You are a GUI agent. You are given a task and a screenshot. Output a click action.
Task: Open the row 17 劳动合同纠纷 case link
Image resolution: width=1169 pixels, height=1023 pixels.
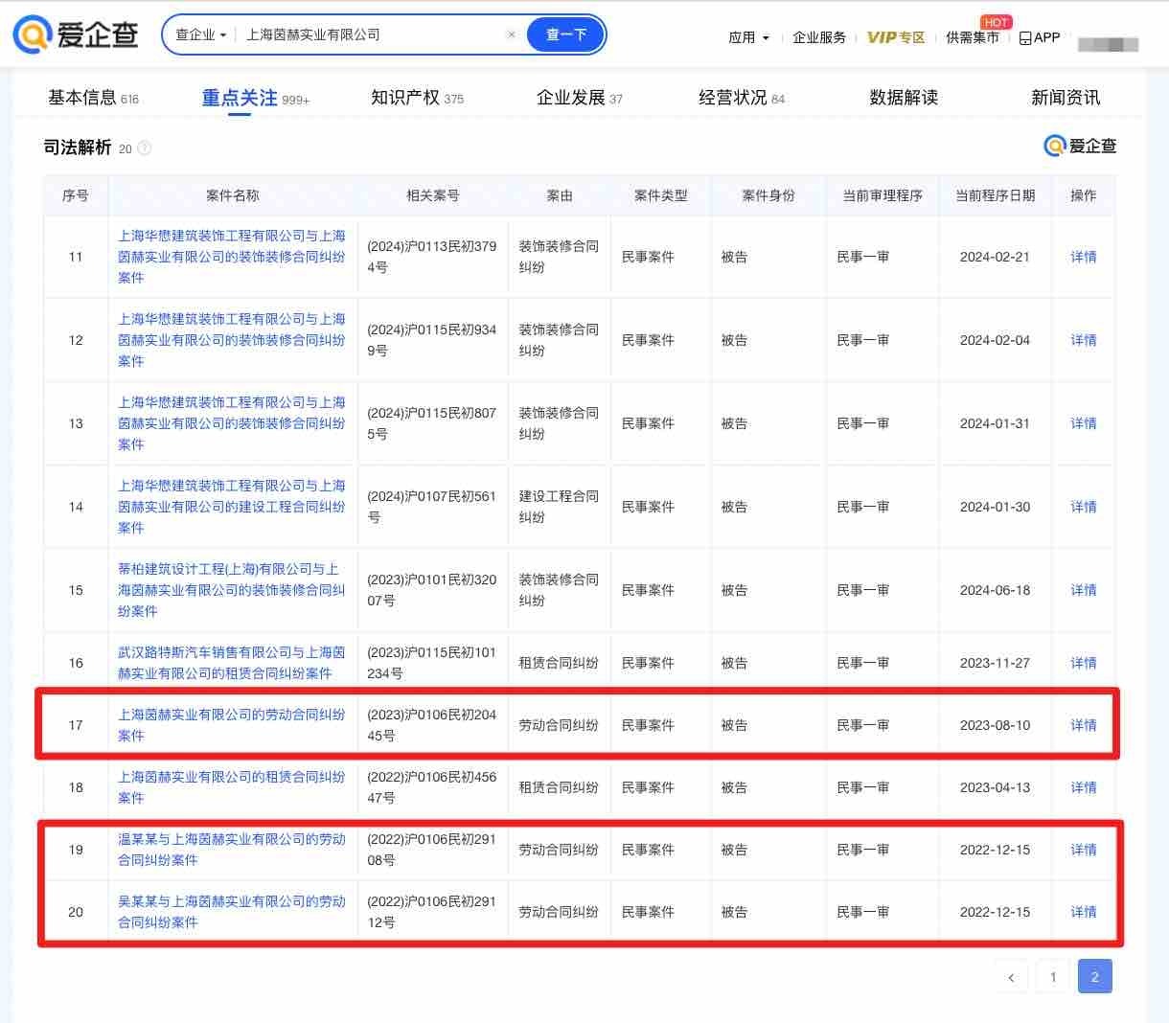[232, 725]
